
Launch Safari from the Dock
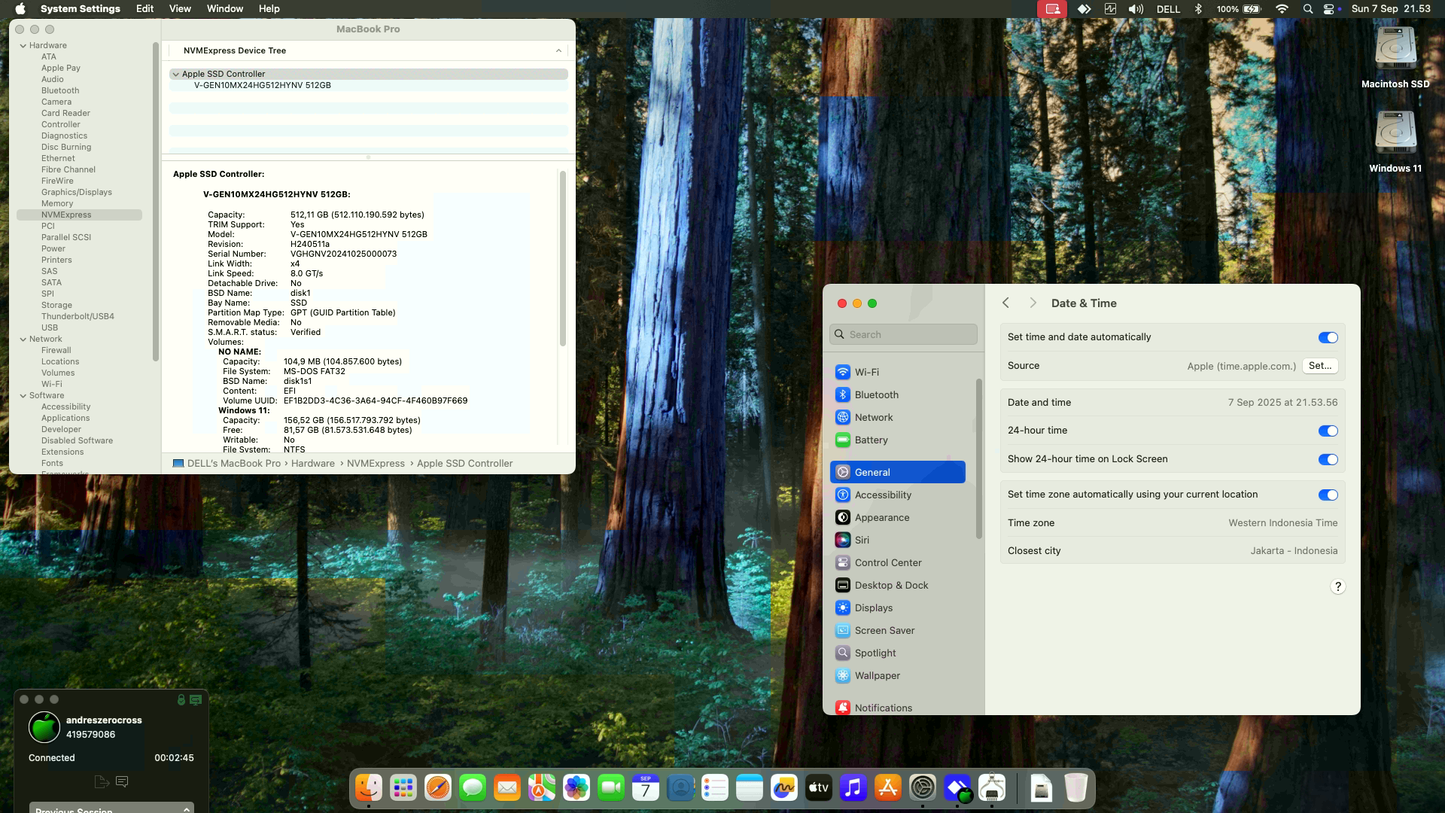(x=438, y=788)
